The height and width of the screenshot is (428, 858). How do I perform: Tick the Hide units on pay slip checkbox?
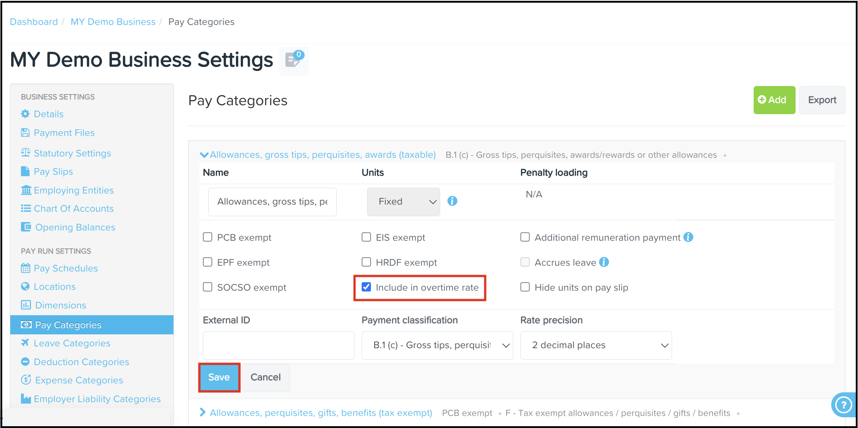click(x=525, y=287)
